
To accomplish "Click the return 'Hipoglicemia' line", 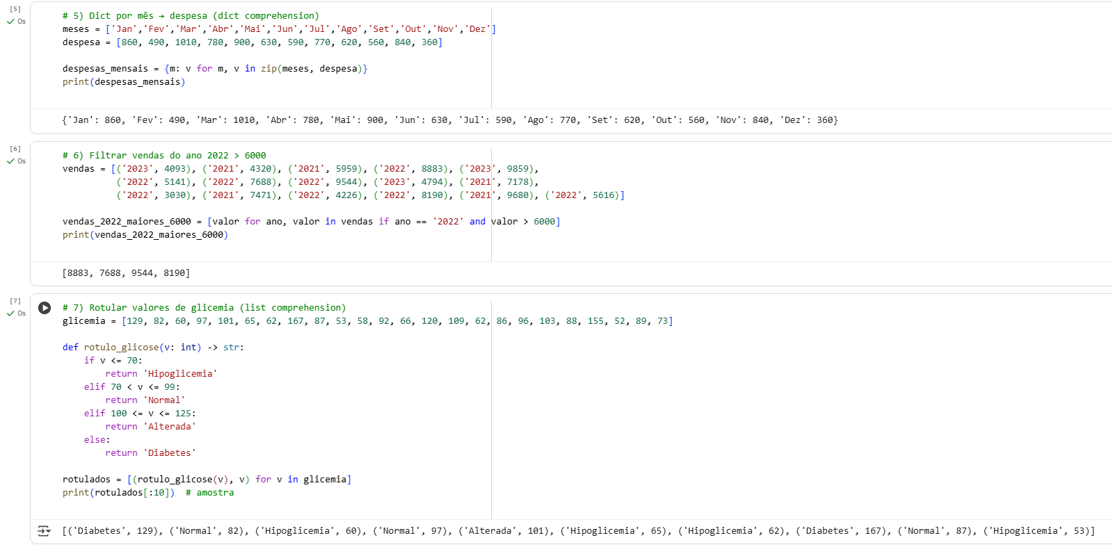I will (161, 374).
